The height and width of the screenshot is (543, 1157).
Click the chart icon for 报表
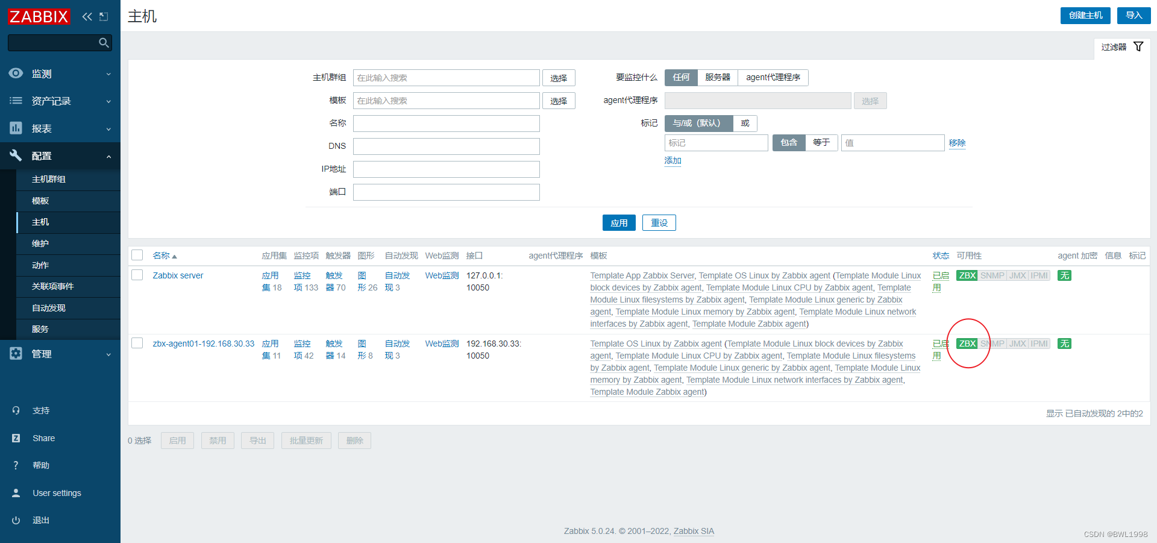pyautogui.click(x=16, y=128)
